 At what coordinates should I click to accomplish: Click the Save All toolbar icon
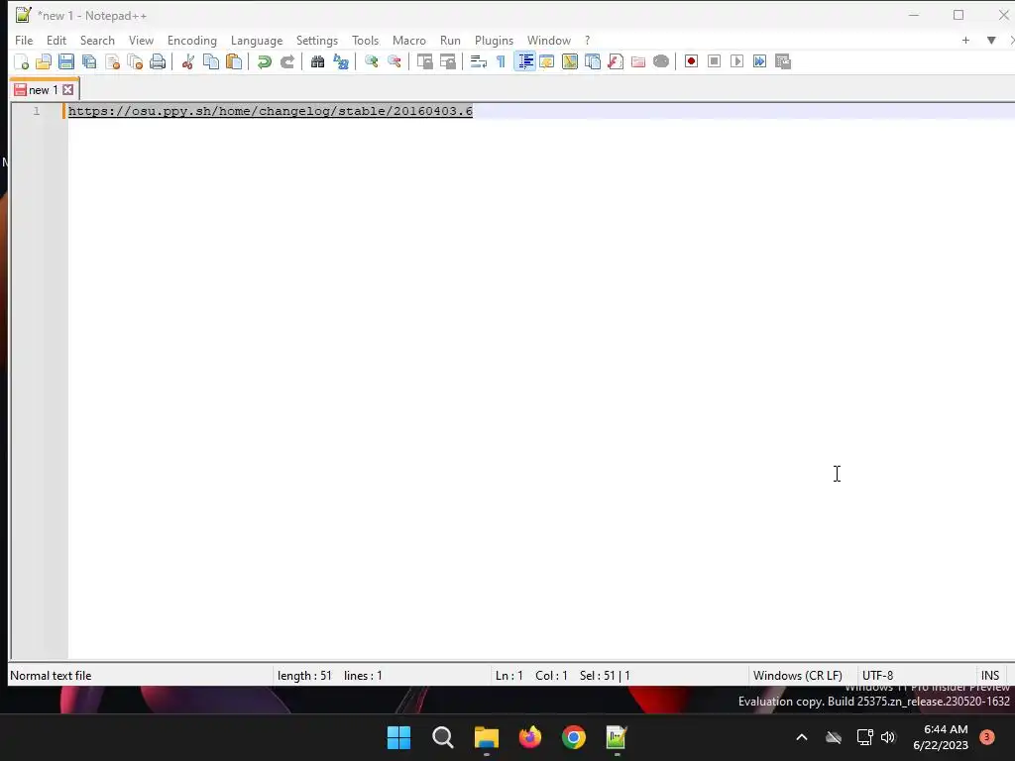[89, 61]
